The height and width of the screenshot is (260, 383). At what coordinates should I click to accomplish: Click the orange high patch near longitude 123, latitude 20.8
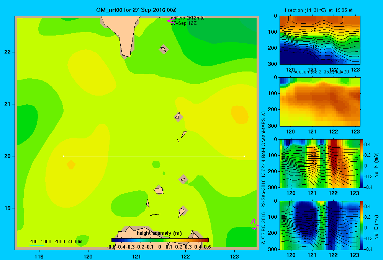click(x=240, y=115)
